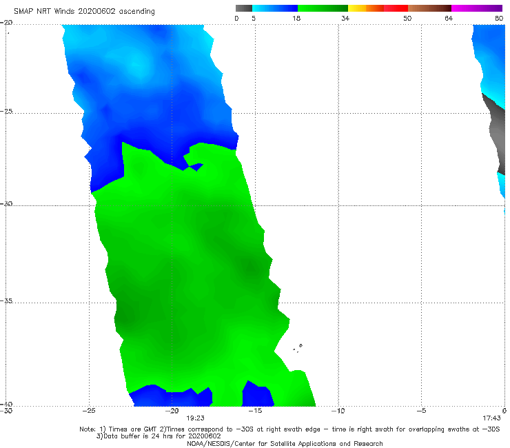The image size is (510, 448).
Task: Click the '-10' longitude label on bottom axis
Action: pyautogui.click(x=338, y=411)
